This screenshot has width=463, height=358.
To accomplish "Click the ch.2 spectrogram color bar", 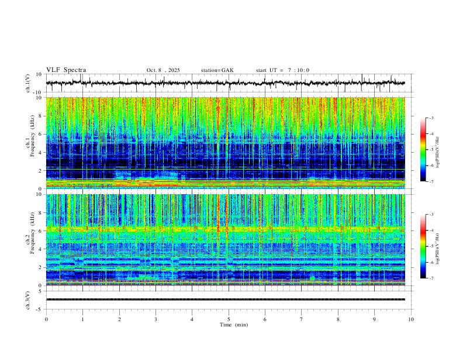I will (x=423, y=246).
